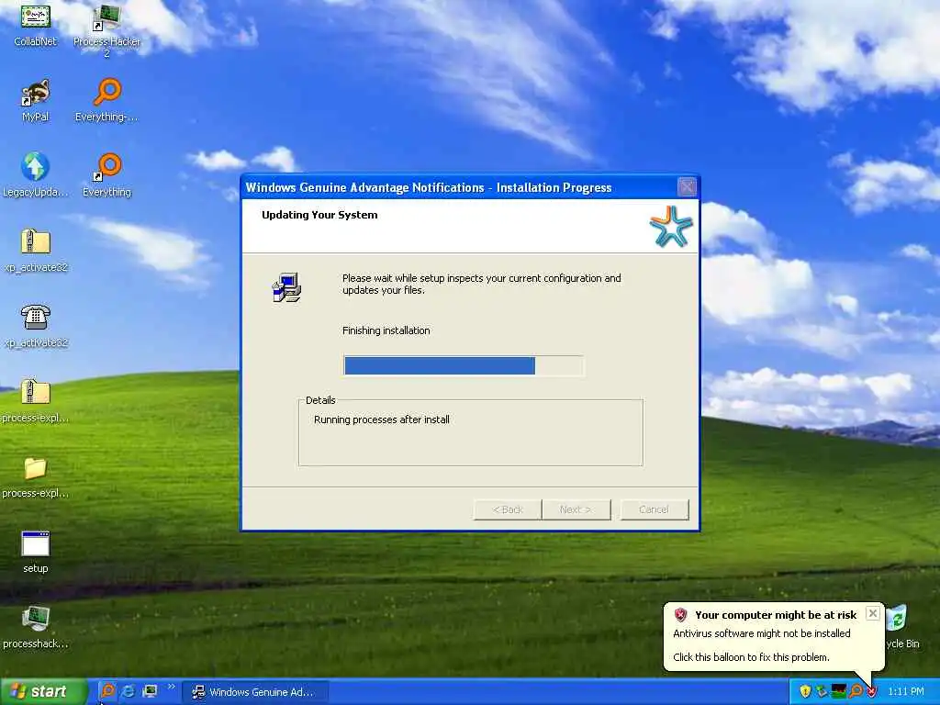Open the Process Hacker 2 desktop shortcut
The image size is (940, 705).
coord(106,30)
